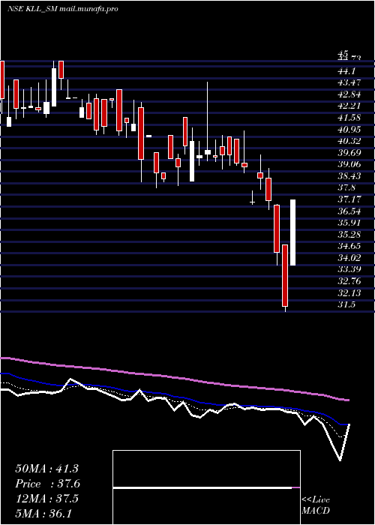Click the last tall white candlestick

click(292, 232)
